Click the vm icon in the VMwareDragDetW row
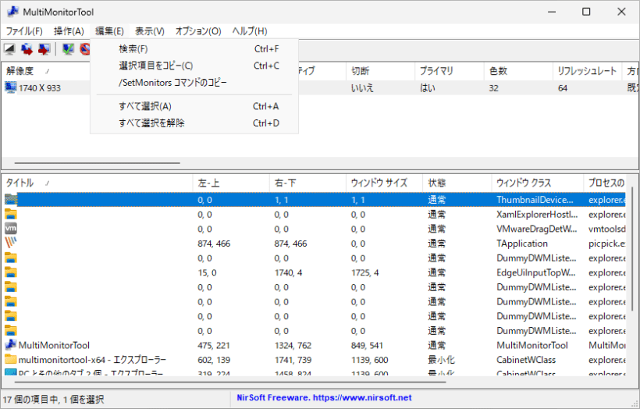Viewport: 640px width, 409px height. [11, 229]
